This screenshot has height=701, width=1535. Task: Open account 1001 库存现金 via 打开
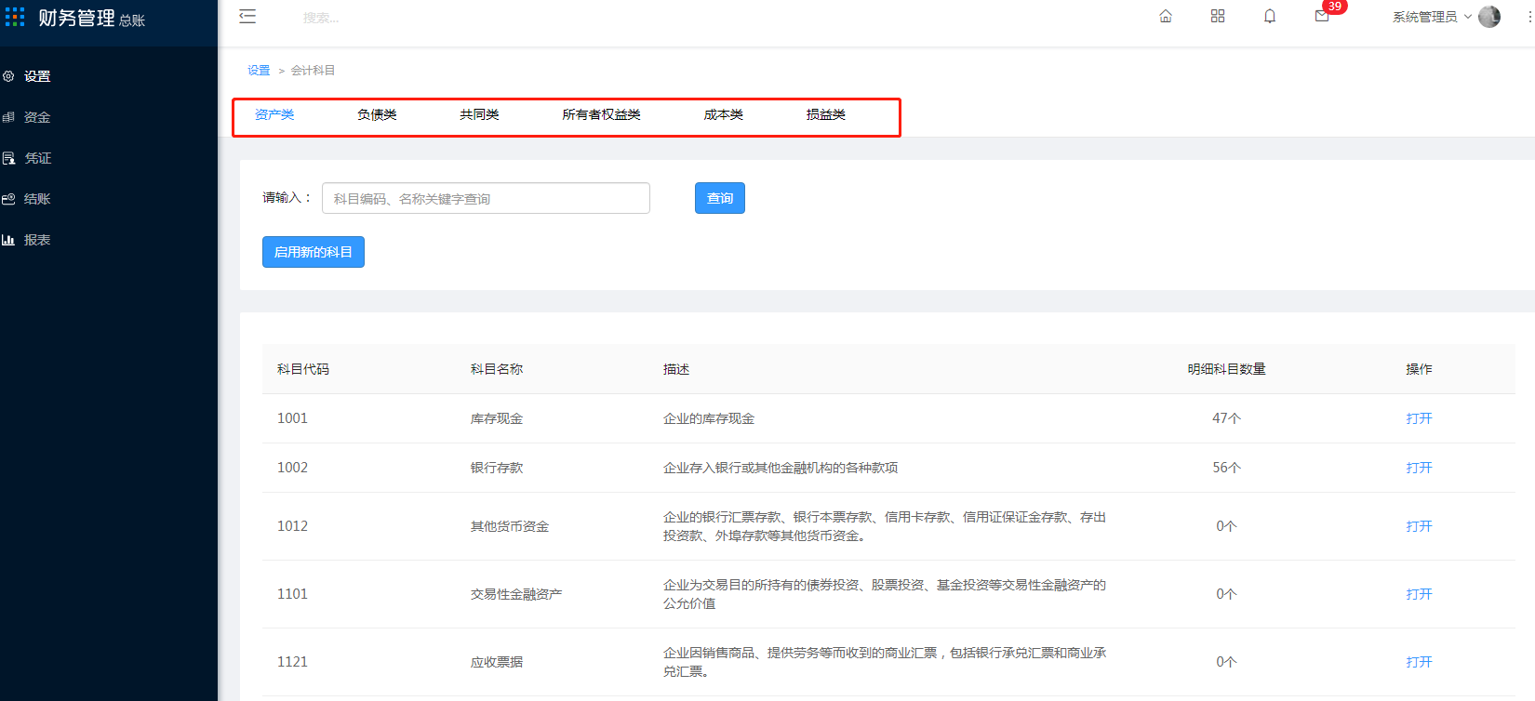click(1419, 418)
